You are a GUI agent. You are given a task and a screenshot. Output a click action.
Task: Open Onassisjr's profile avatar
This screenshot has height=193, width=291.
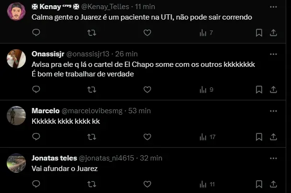click(x=16, y=59)
